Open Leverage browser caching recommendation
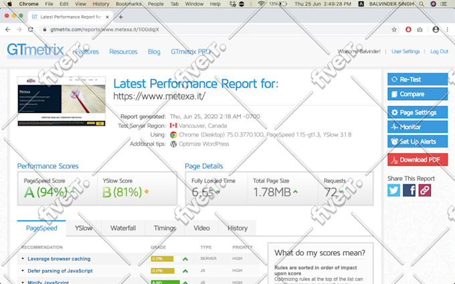This screenshot has height=284, width=455. pyautogui.click(x=59, y=259)
